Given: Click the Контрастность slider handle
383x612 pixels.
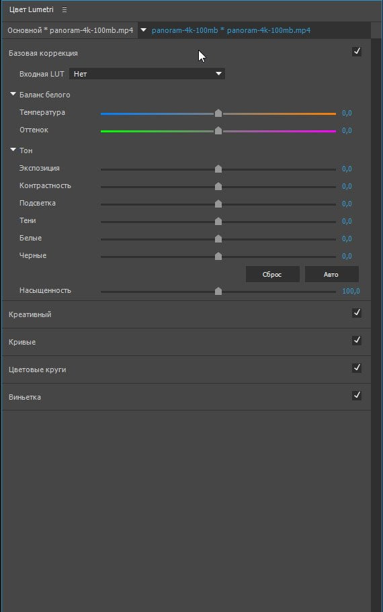Looking at the screenshot, I should (x=218, y=186).
